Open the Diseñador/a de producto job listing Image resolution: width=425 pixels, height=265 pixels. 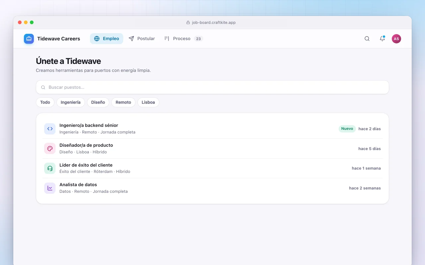[x=212, y=148]
